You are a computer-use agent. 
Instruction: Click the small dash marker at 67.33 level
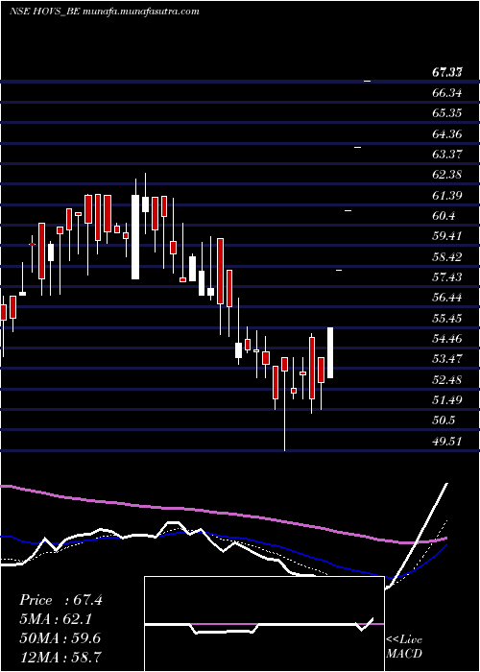coord(368,81)
